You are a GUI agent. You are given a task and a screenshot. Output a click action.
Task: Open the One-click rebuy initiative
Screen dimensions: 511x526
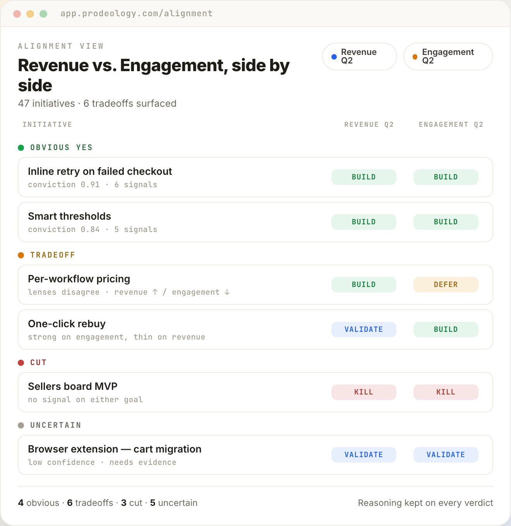(256, 330)
